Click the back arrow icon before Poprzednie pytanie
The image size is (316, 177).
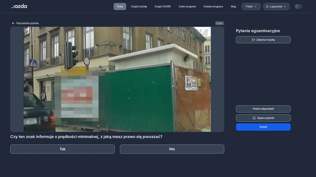[x=13, y=23]
